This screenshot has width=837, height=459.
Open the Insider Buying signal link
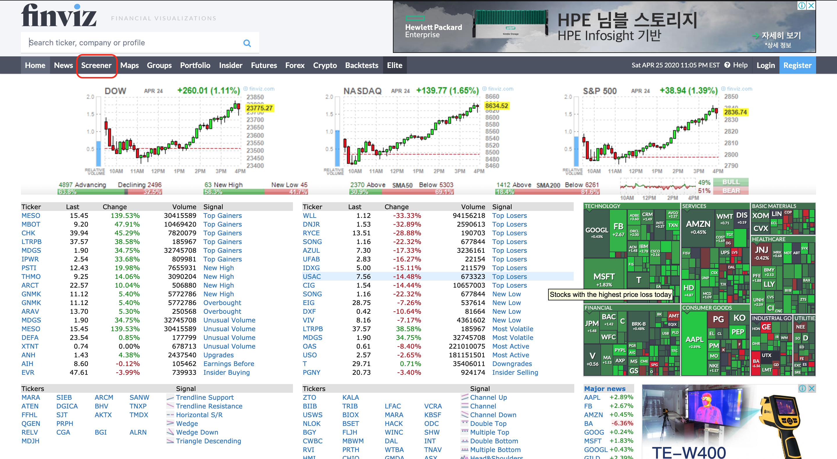[x=226, y=373]
